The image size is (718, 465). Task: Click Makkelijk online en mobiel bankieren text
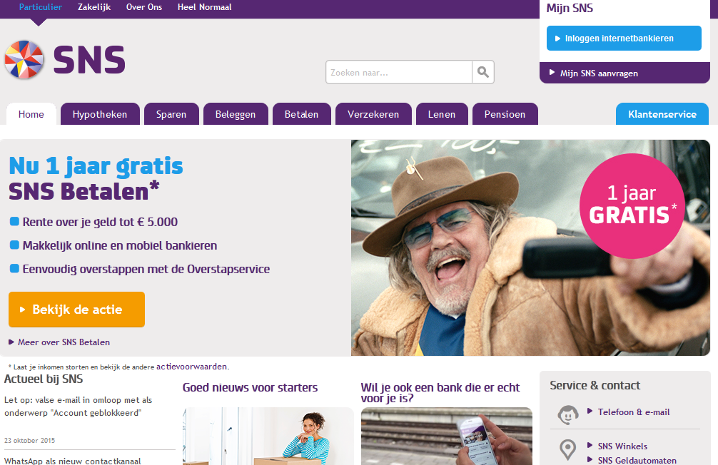[120, 245]
